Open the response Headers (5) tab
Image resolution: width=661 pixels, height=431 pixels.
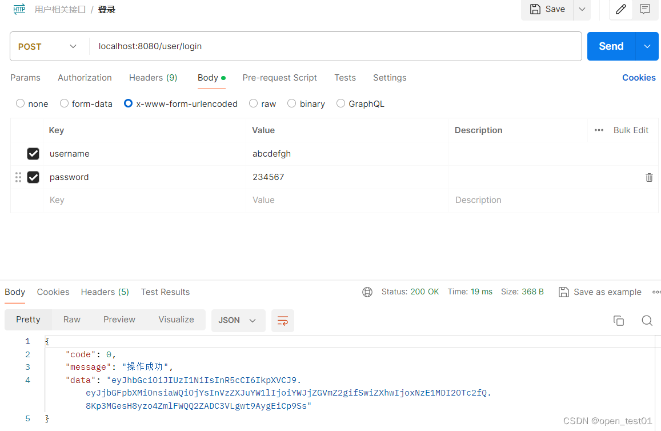(x=105, y=292)
